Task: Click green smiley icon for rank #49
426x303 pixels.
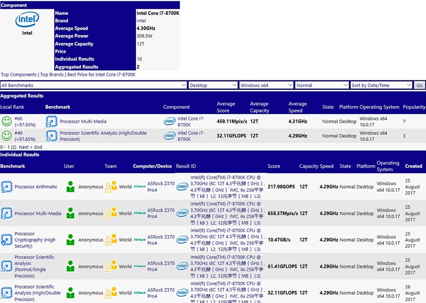Action: click(x=7, y=136)
